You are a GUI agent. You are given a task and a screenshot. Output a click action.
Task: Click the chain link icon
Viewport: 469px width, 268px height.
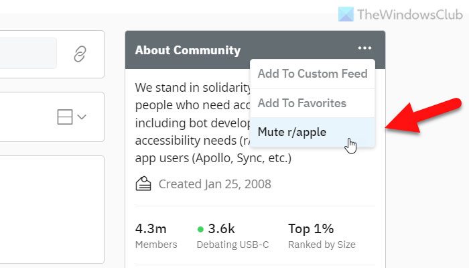point(80,54)
